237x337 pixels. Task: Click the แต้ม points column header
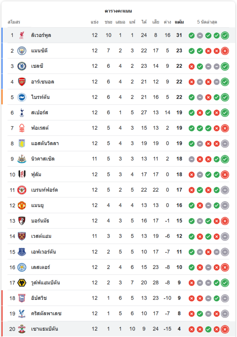[x=179, y=22]
